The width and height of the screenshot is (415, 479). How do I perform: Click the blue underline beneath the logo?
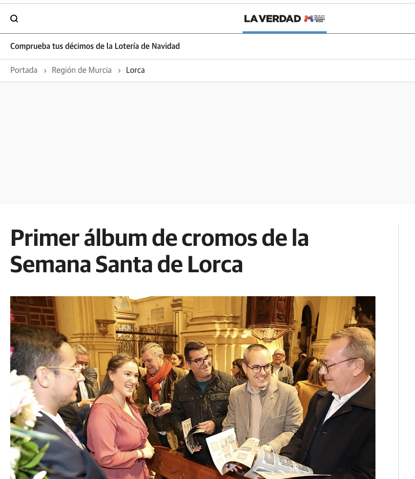pos(285,32)
